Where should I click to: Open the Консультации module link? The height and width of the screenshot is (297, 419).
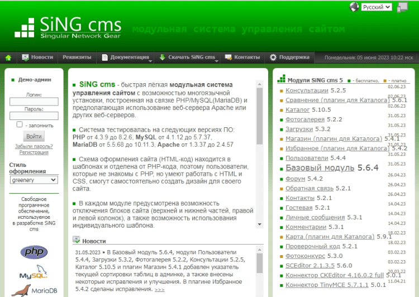pos(307,90)
